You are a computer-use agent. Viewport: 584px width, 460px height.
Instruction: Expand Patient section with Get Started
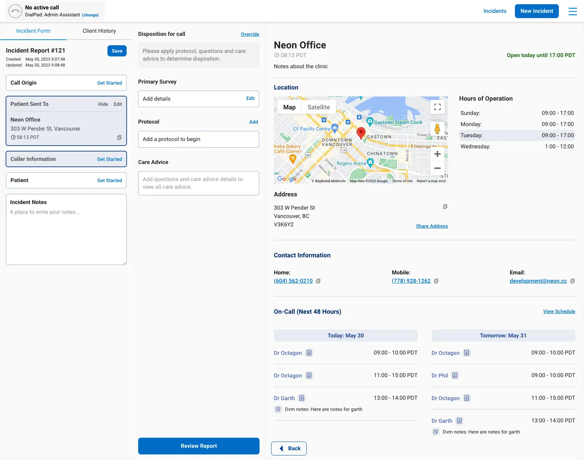click(x=110, y=180)
